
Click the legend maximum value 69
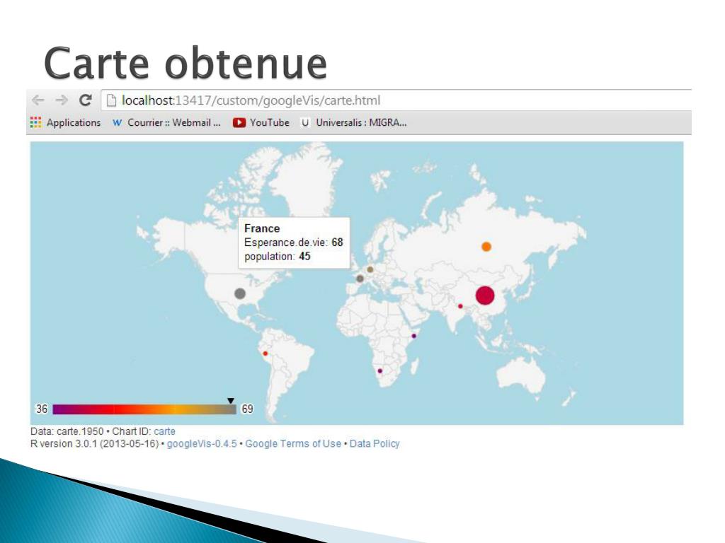coord(247,409)
